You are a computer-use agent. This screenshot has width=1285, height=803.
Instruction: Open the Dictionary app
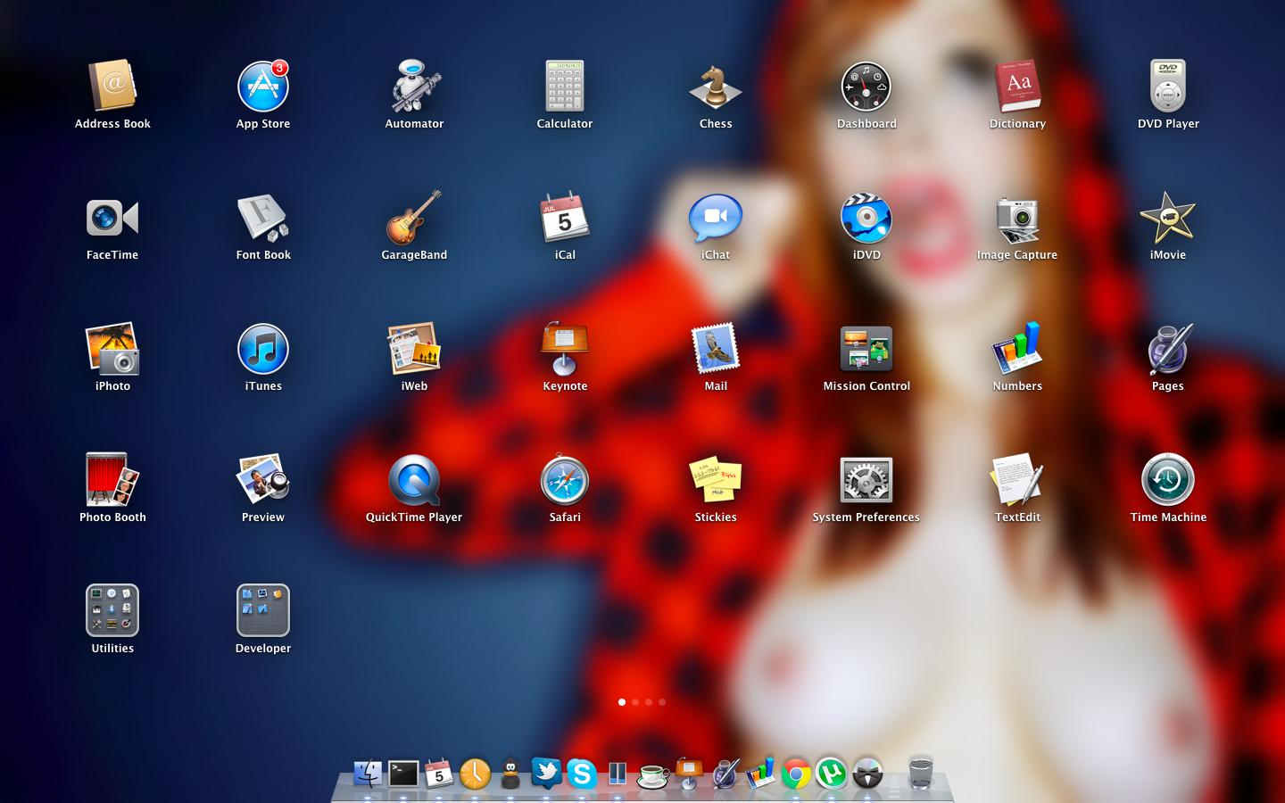(x=1017, y=86)
